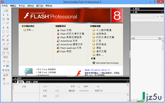Screen dimensions: 165x103
Task: Select the Hand tool
Action: point(4,53)
